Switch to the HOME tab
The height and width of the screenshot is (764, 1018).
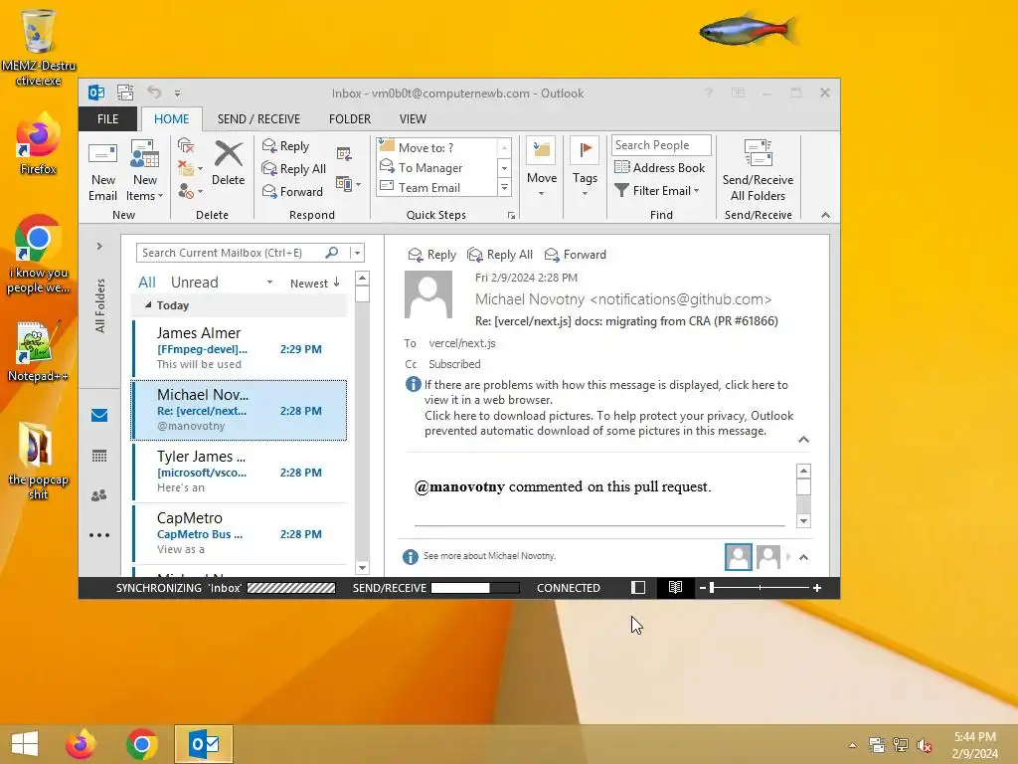tap(171, 119)
